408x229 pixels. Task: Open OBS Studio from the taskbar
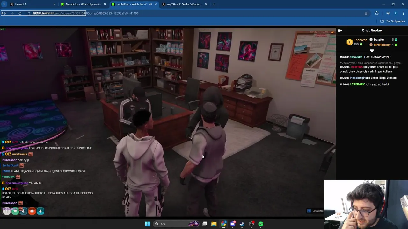pos(251,224)
